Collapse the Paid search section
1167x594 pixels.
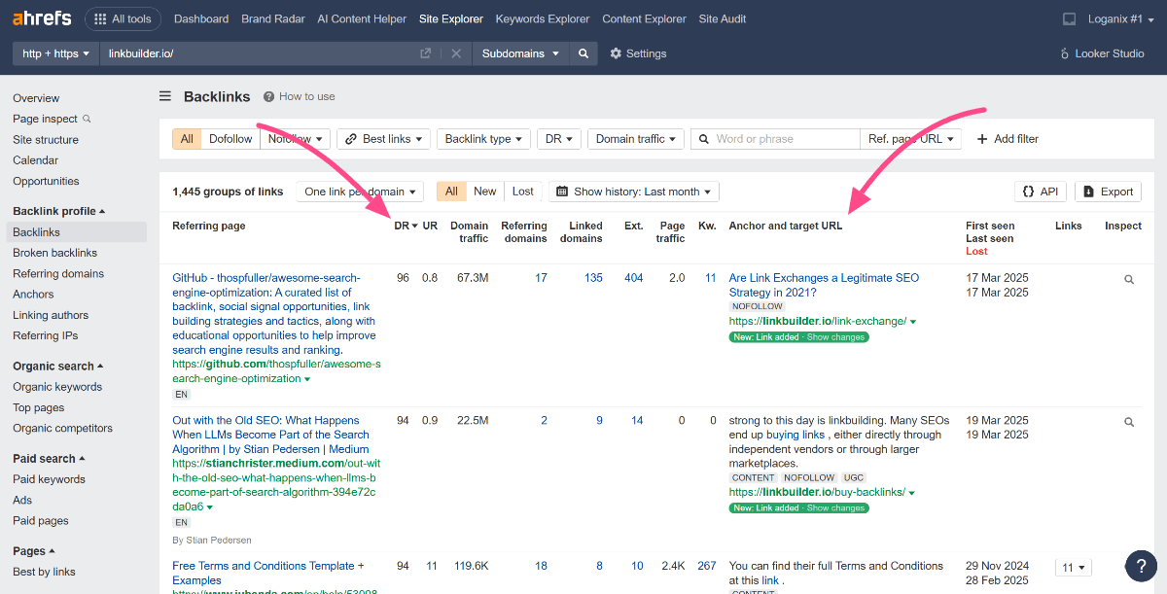pos(49,459)
